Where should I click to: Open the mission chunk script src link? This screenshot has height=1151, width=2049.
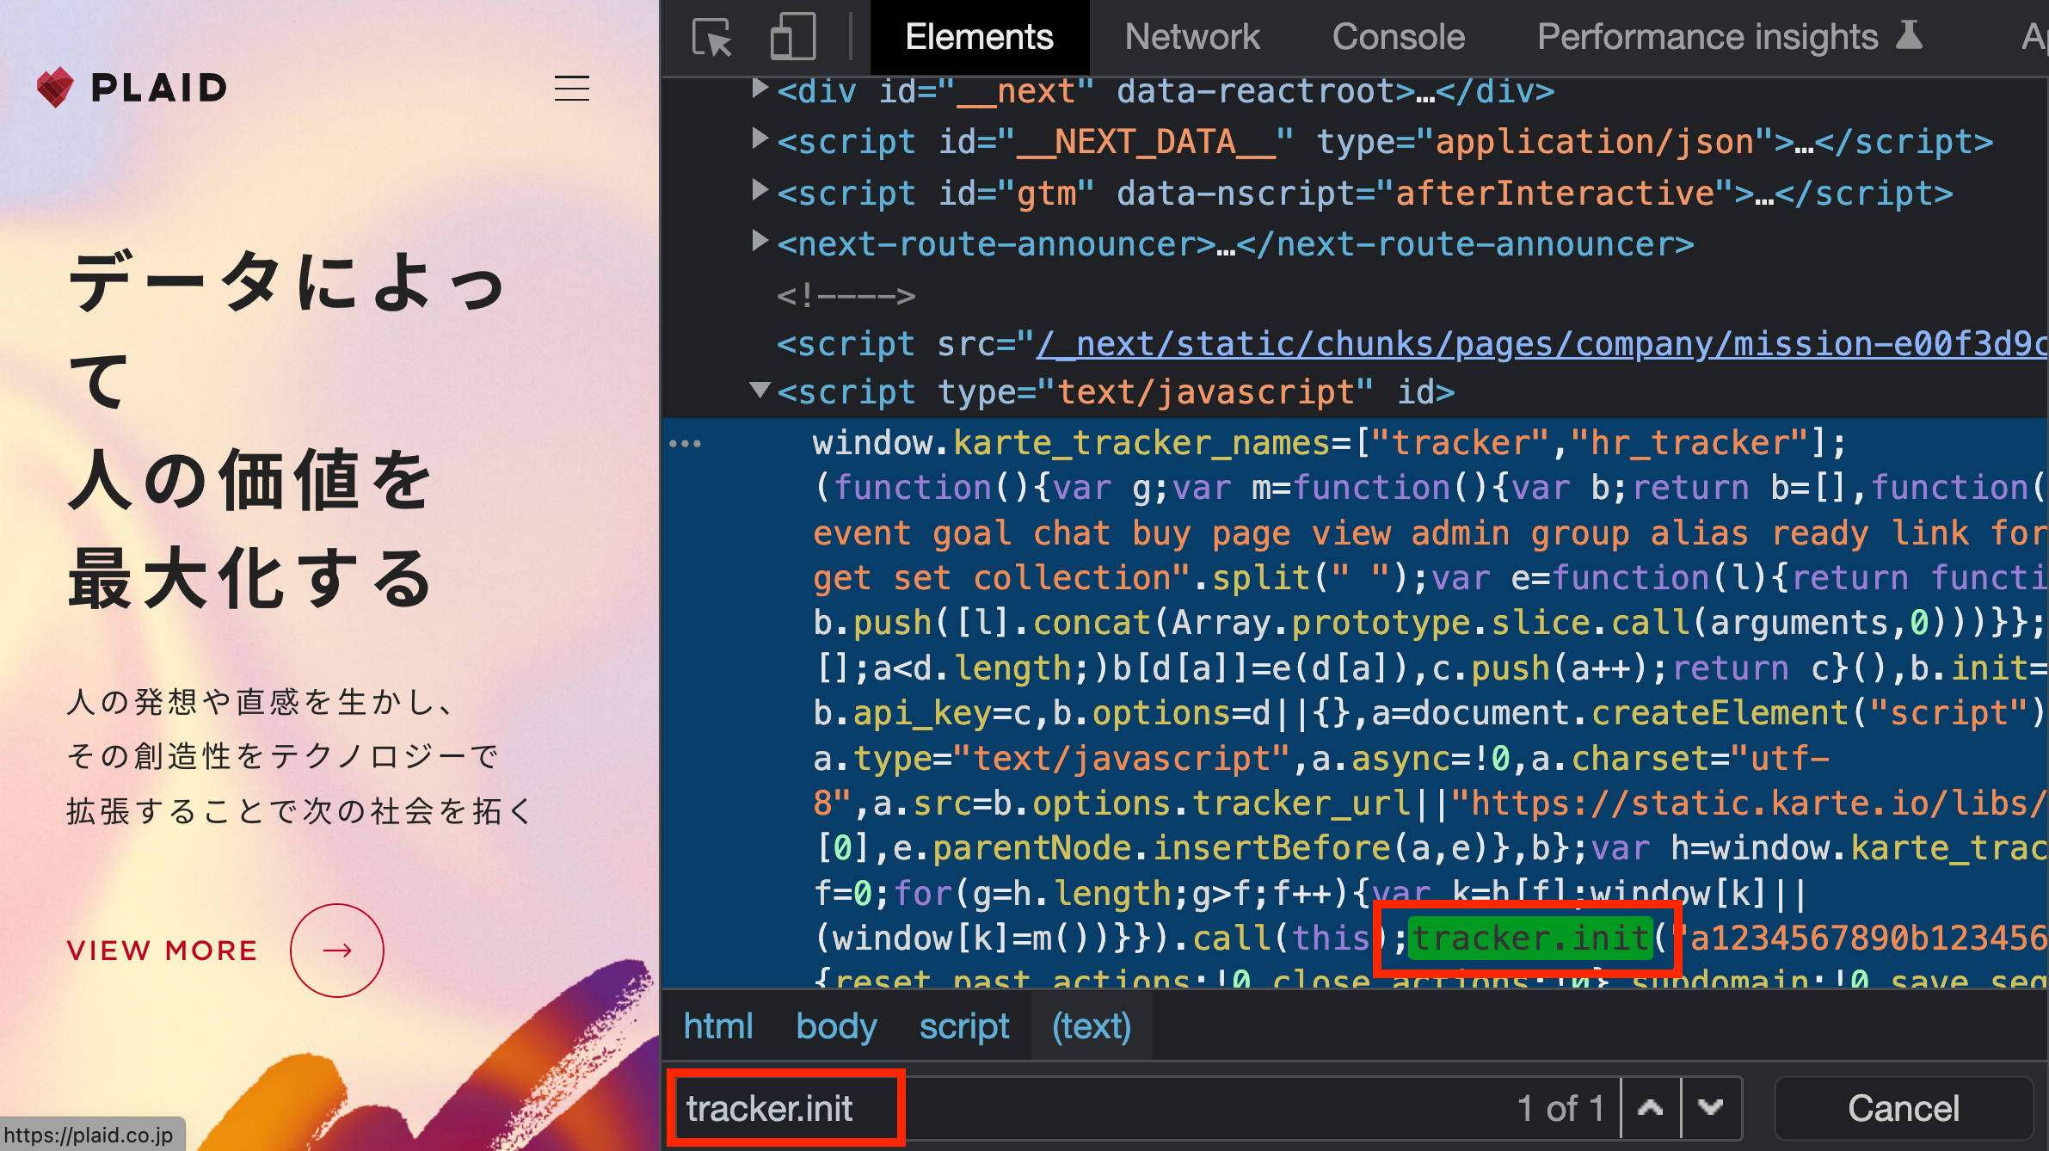1542,344
